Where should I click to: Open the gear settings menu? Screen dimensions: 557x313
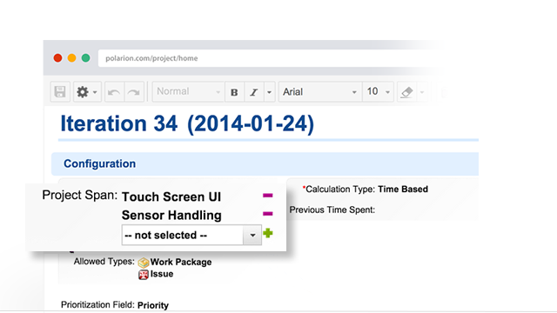(x=87, y=92)
